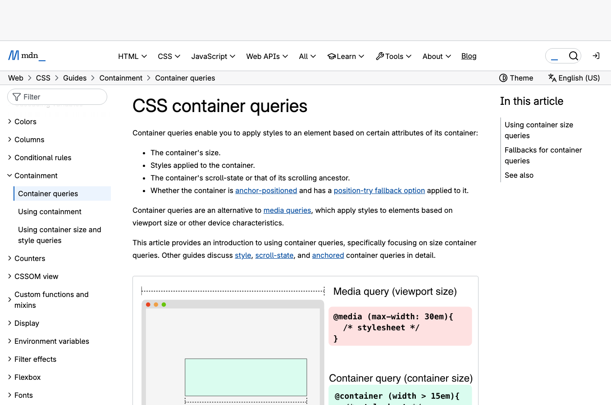Follow the media queries link
The height and width of the screenshot is (405, 611).
tap(287, 210)
